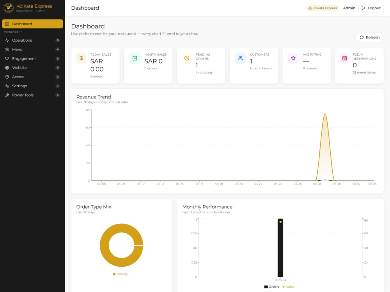
Task: Click the Access shield icon
Action: tap(7, 77)
